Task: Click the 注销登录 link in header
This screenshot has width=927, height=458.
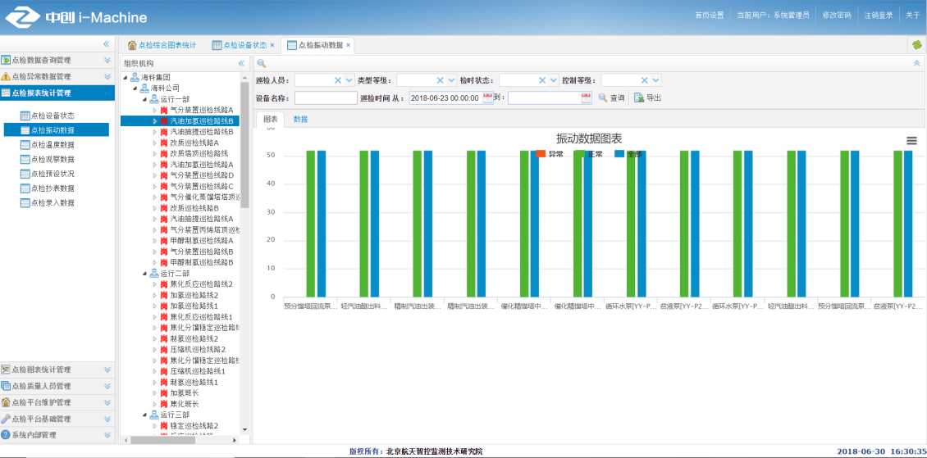Action: (878, 15)
